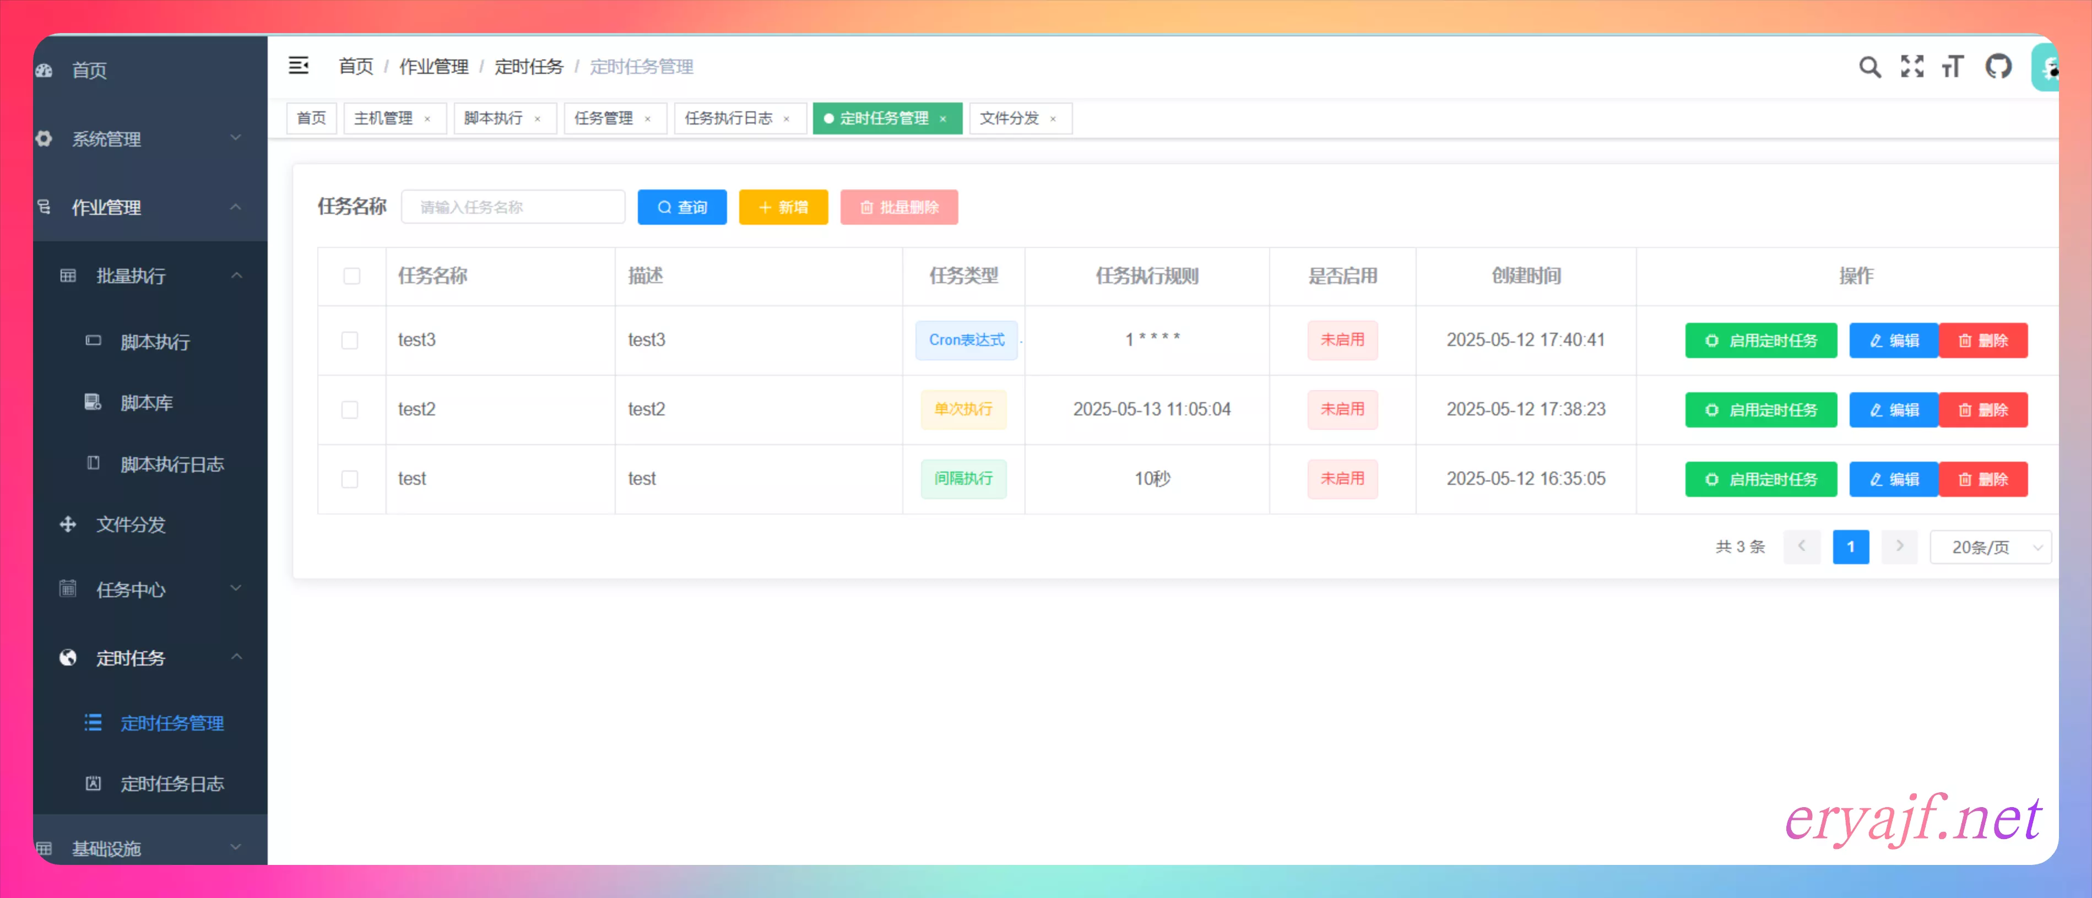This screenshot has width=2092, height=898.
Task: Click the user avatar in top right
Action: [2045, 67]
